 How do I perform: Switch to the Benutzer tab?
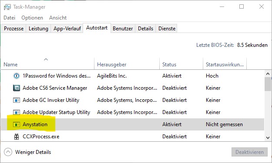(x=123, y=28)
